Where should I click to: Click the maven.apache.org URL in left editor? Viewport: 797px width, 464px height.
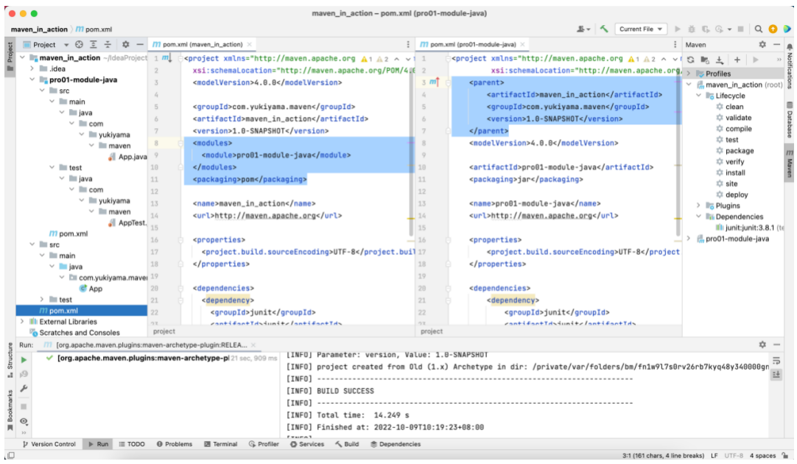coord(265,216)
